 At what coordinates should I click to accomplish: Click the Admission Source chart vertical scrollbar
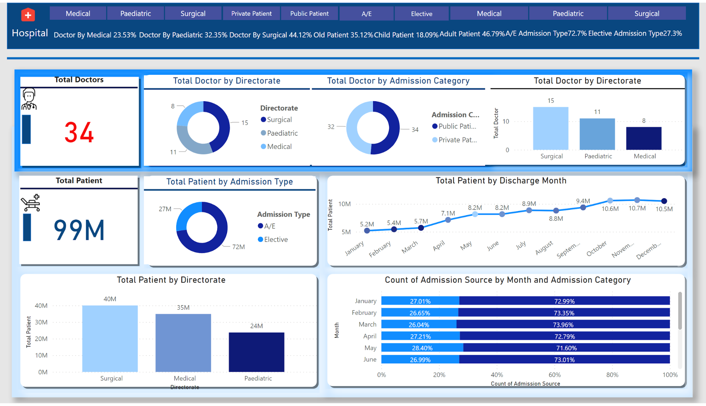click(x=680, y=311)
